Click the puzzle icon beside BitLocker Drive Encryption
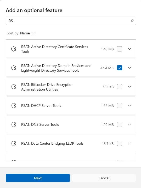The image size is (141, 188). [x=13, y=87]
